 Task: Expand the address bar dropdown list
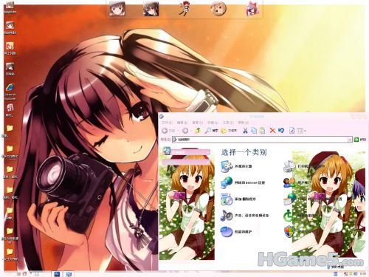350,140
